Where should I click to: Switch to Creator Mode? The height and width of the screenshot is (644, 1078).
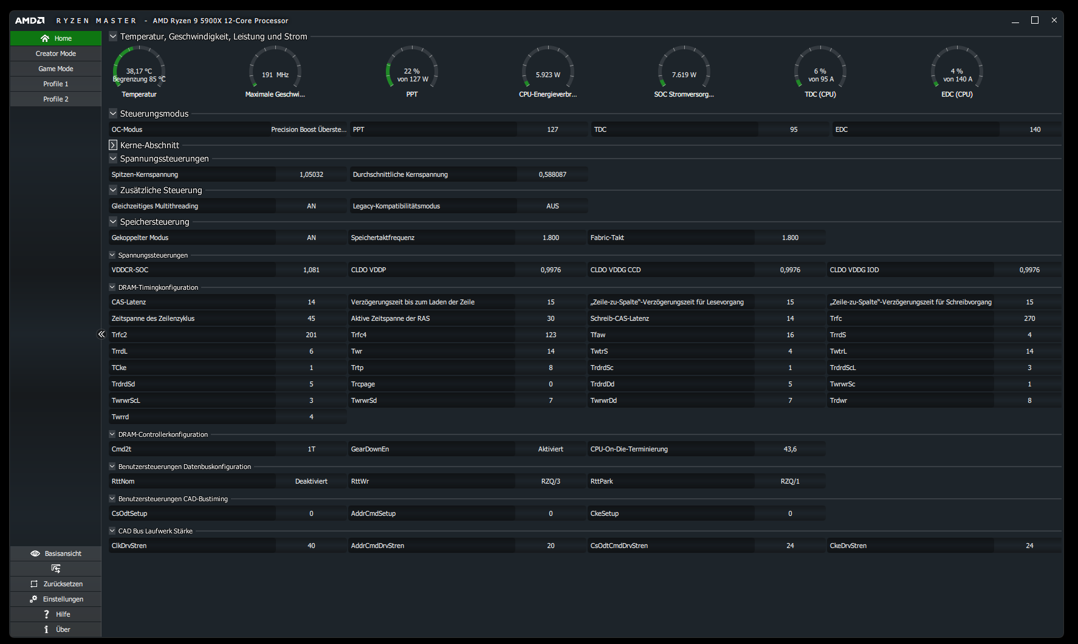56,53
